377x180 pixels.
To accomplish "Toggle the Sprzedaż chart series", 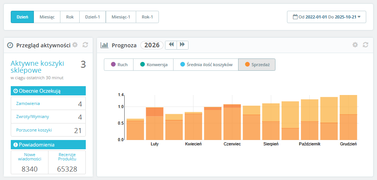I will (x=257, y=65).
